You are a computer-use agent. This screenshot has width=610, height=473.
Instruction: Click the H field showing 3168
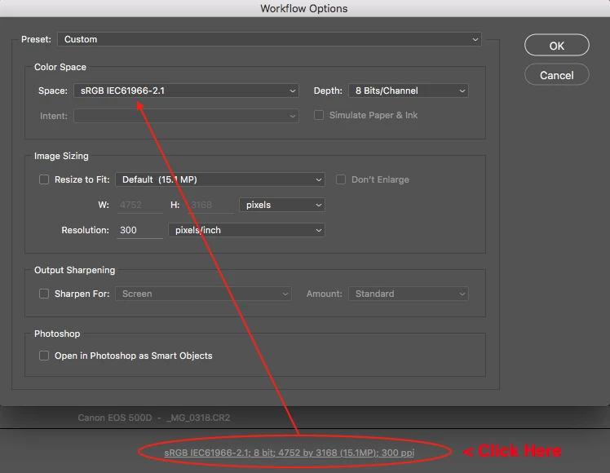pos(211,205)
